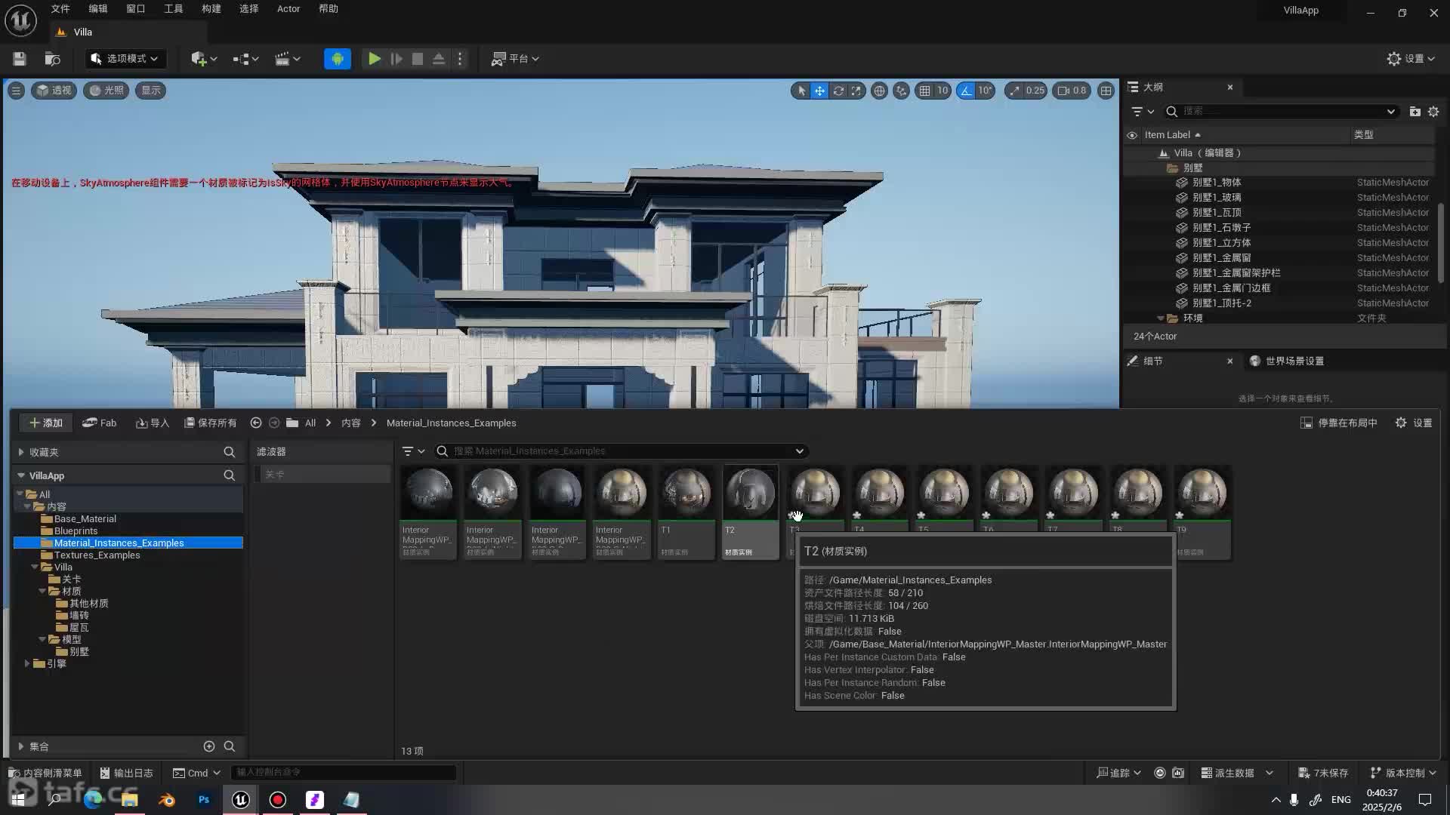Open viewport layout grid icon
1450x815 pixels.
[x=1106, y=91]
